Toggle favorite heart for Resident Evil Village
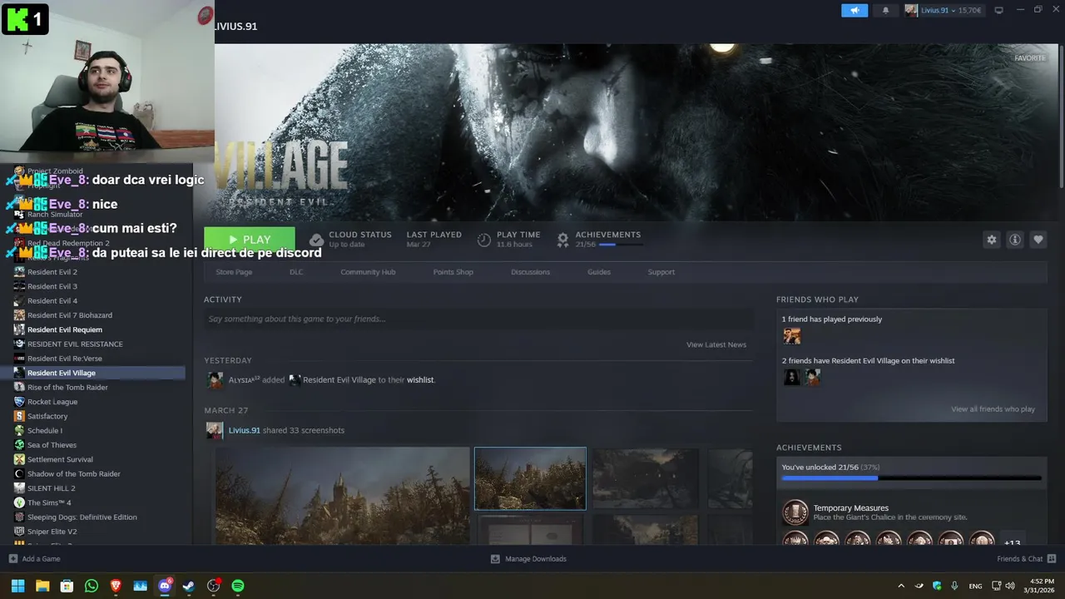The height and width of the screenshot is (599, 1065). (1038, 240)
